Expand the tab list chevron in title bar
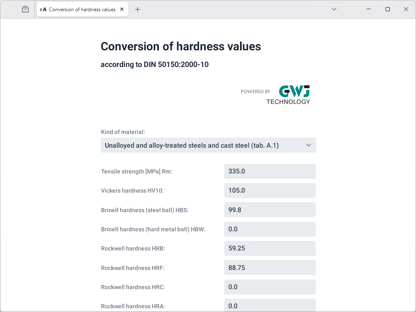Viewport: 416px width, 312px height. (x=334, y=9)
